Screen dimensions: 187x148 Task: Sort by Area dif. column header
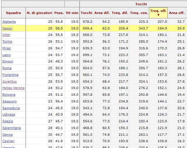(102, 13)
